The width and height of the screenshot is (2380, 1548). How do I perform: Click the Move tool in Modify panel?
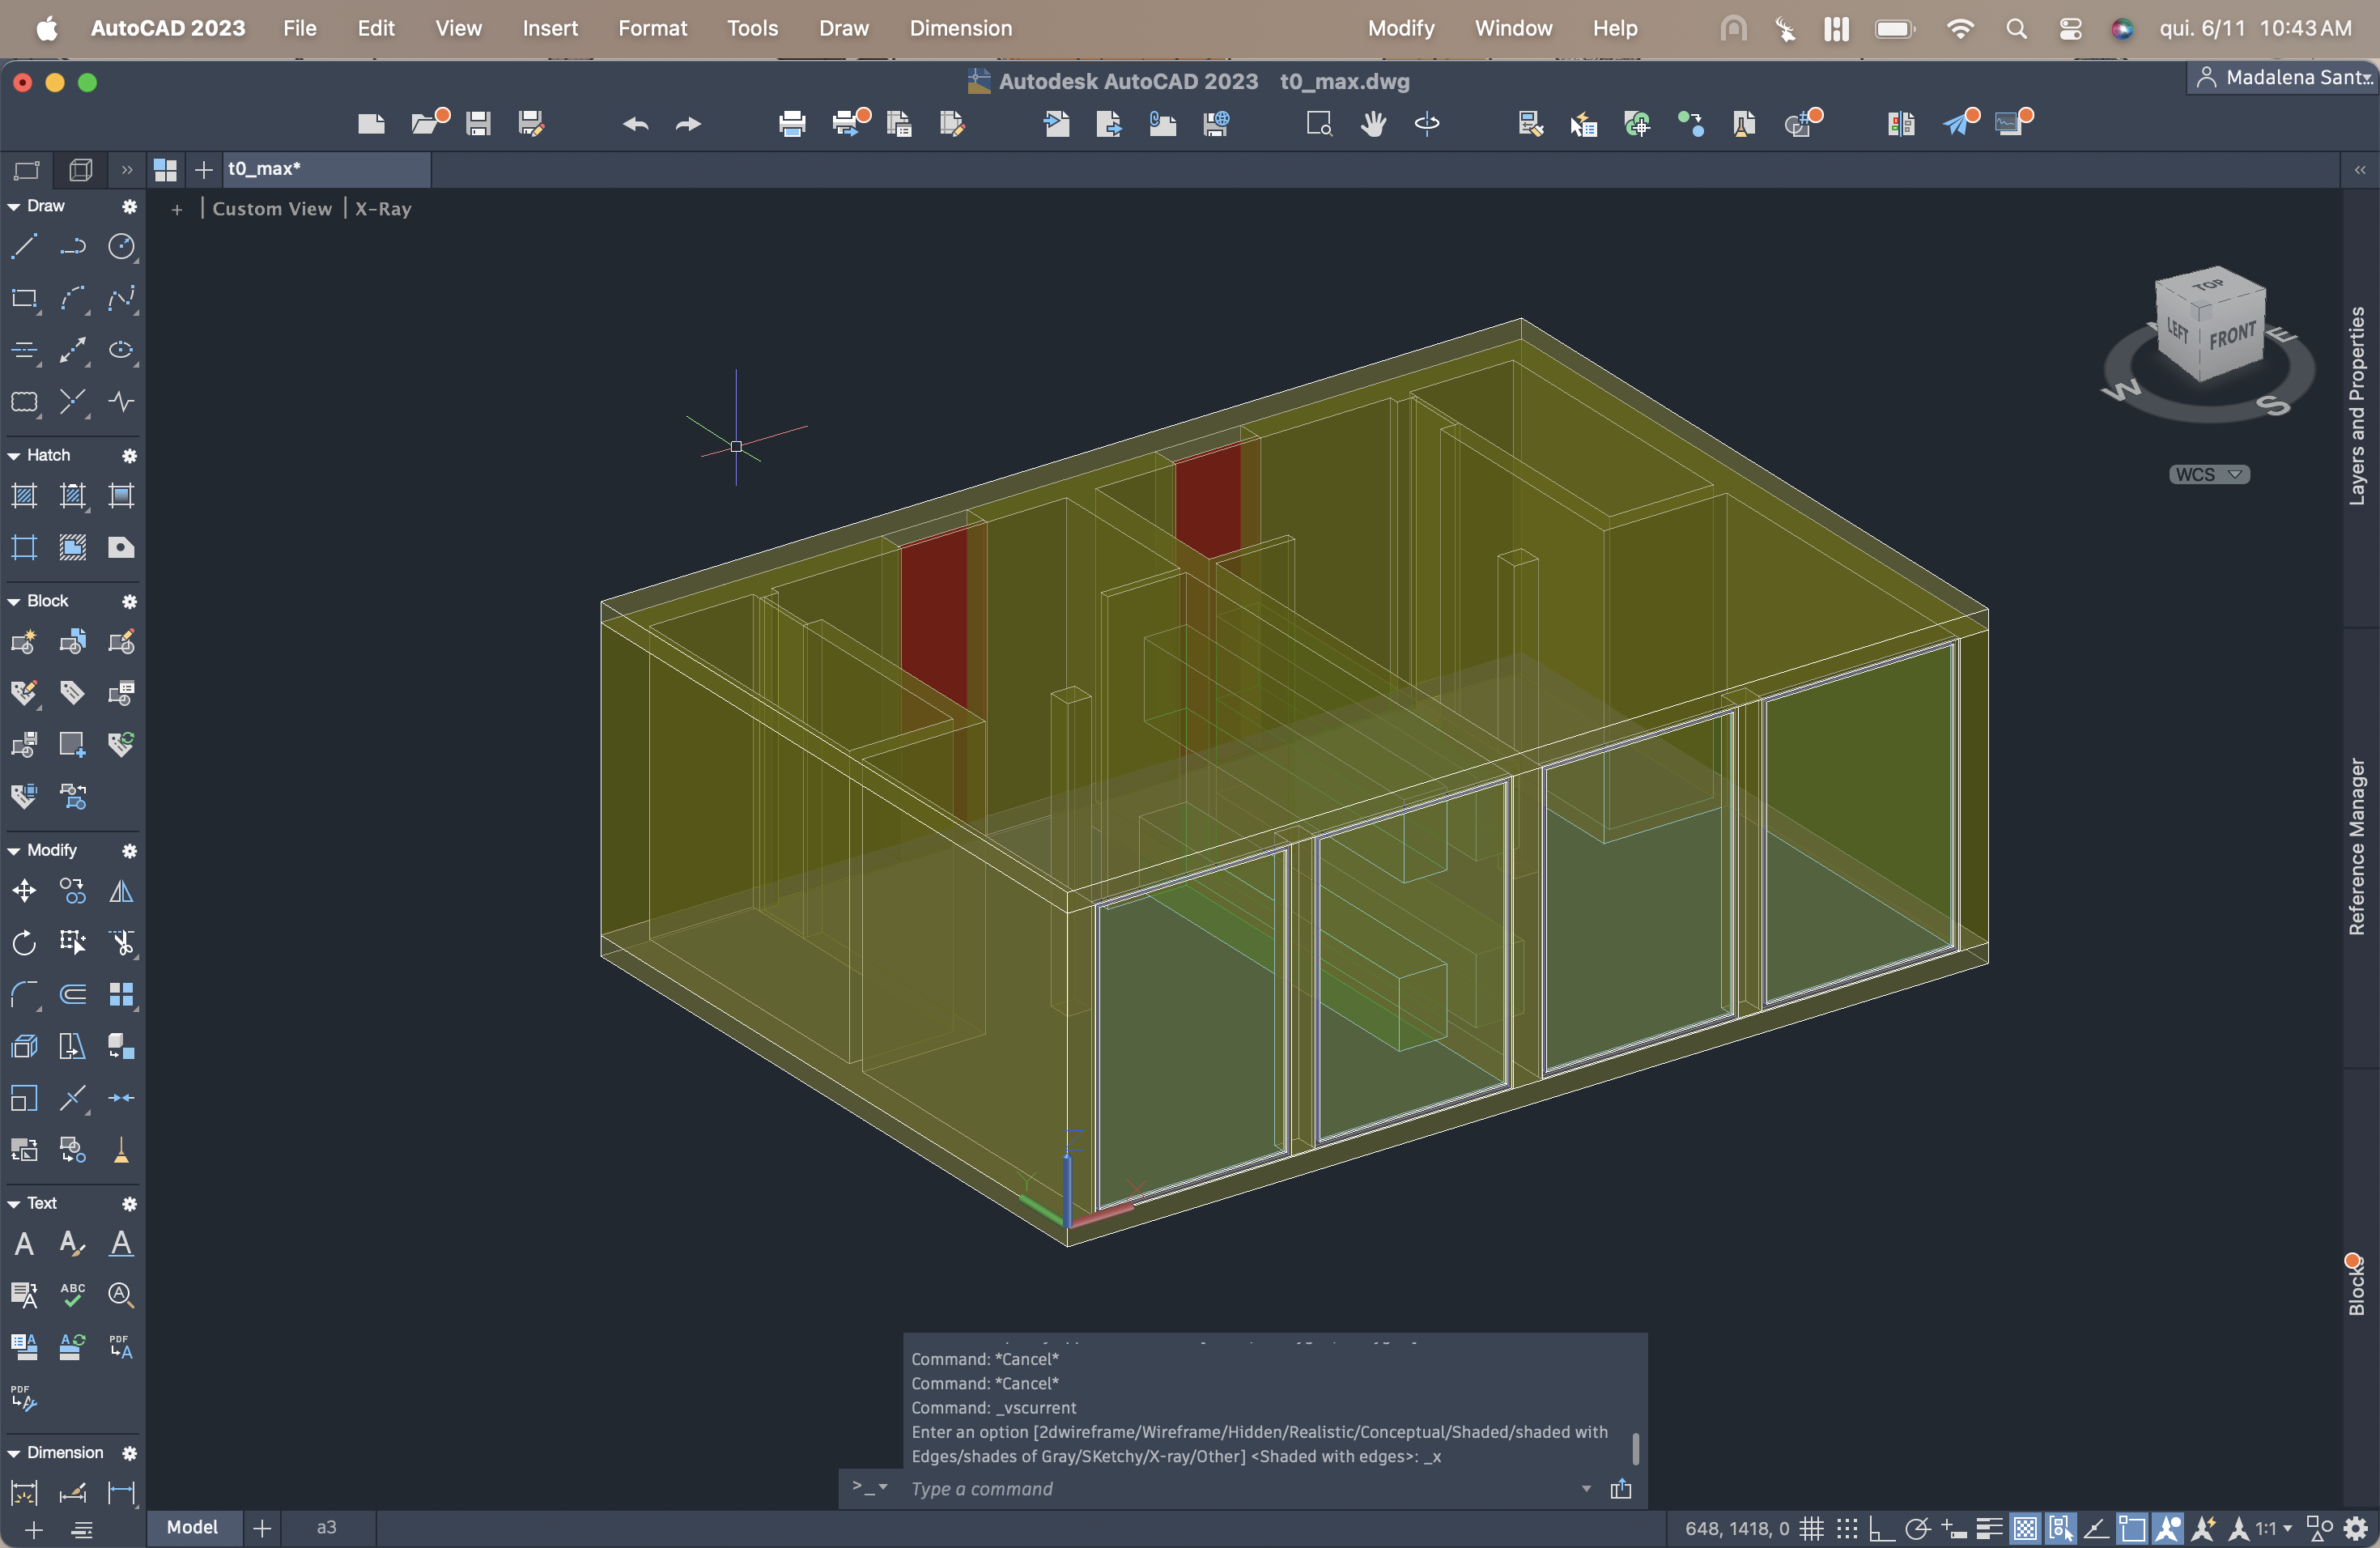tap(24, 890)
